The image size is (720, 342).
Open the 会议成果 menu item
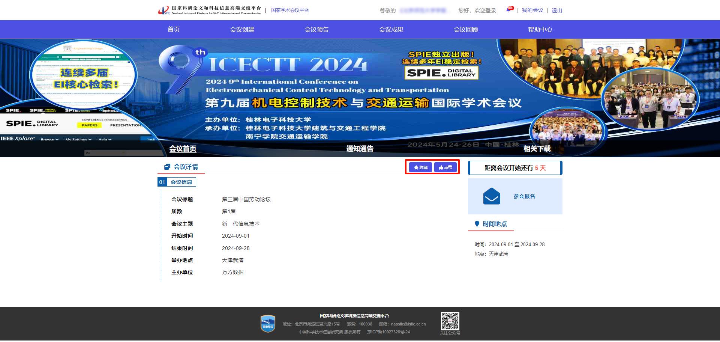tap(391, 30)
